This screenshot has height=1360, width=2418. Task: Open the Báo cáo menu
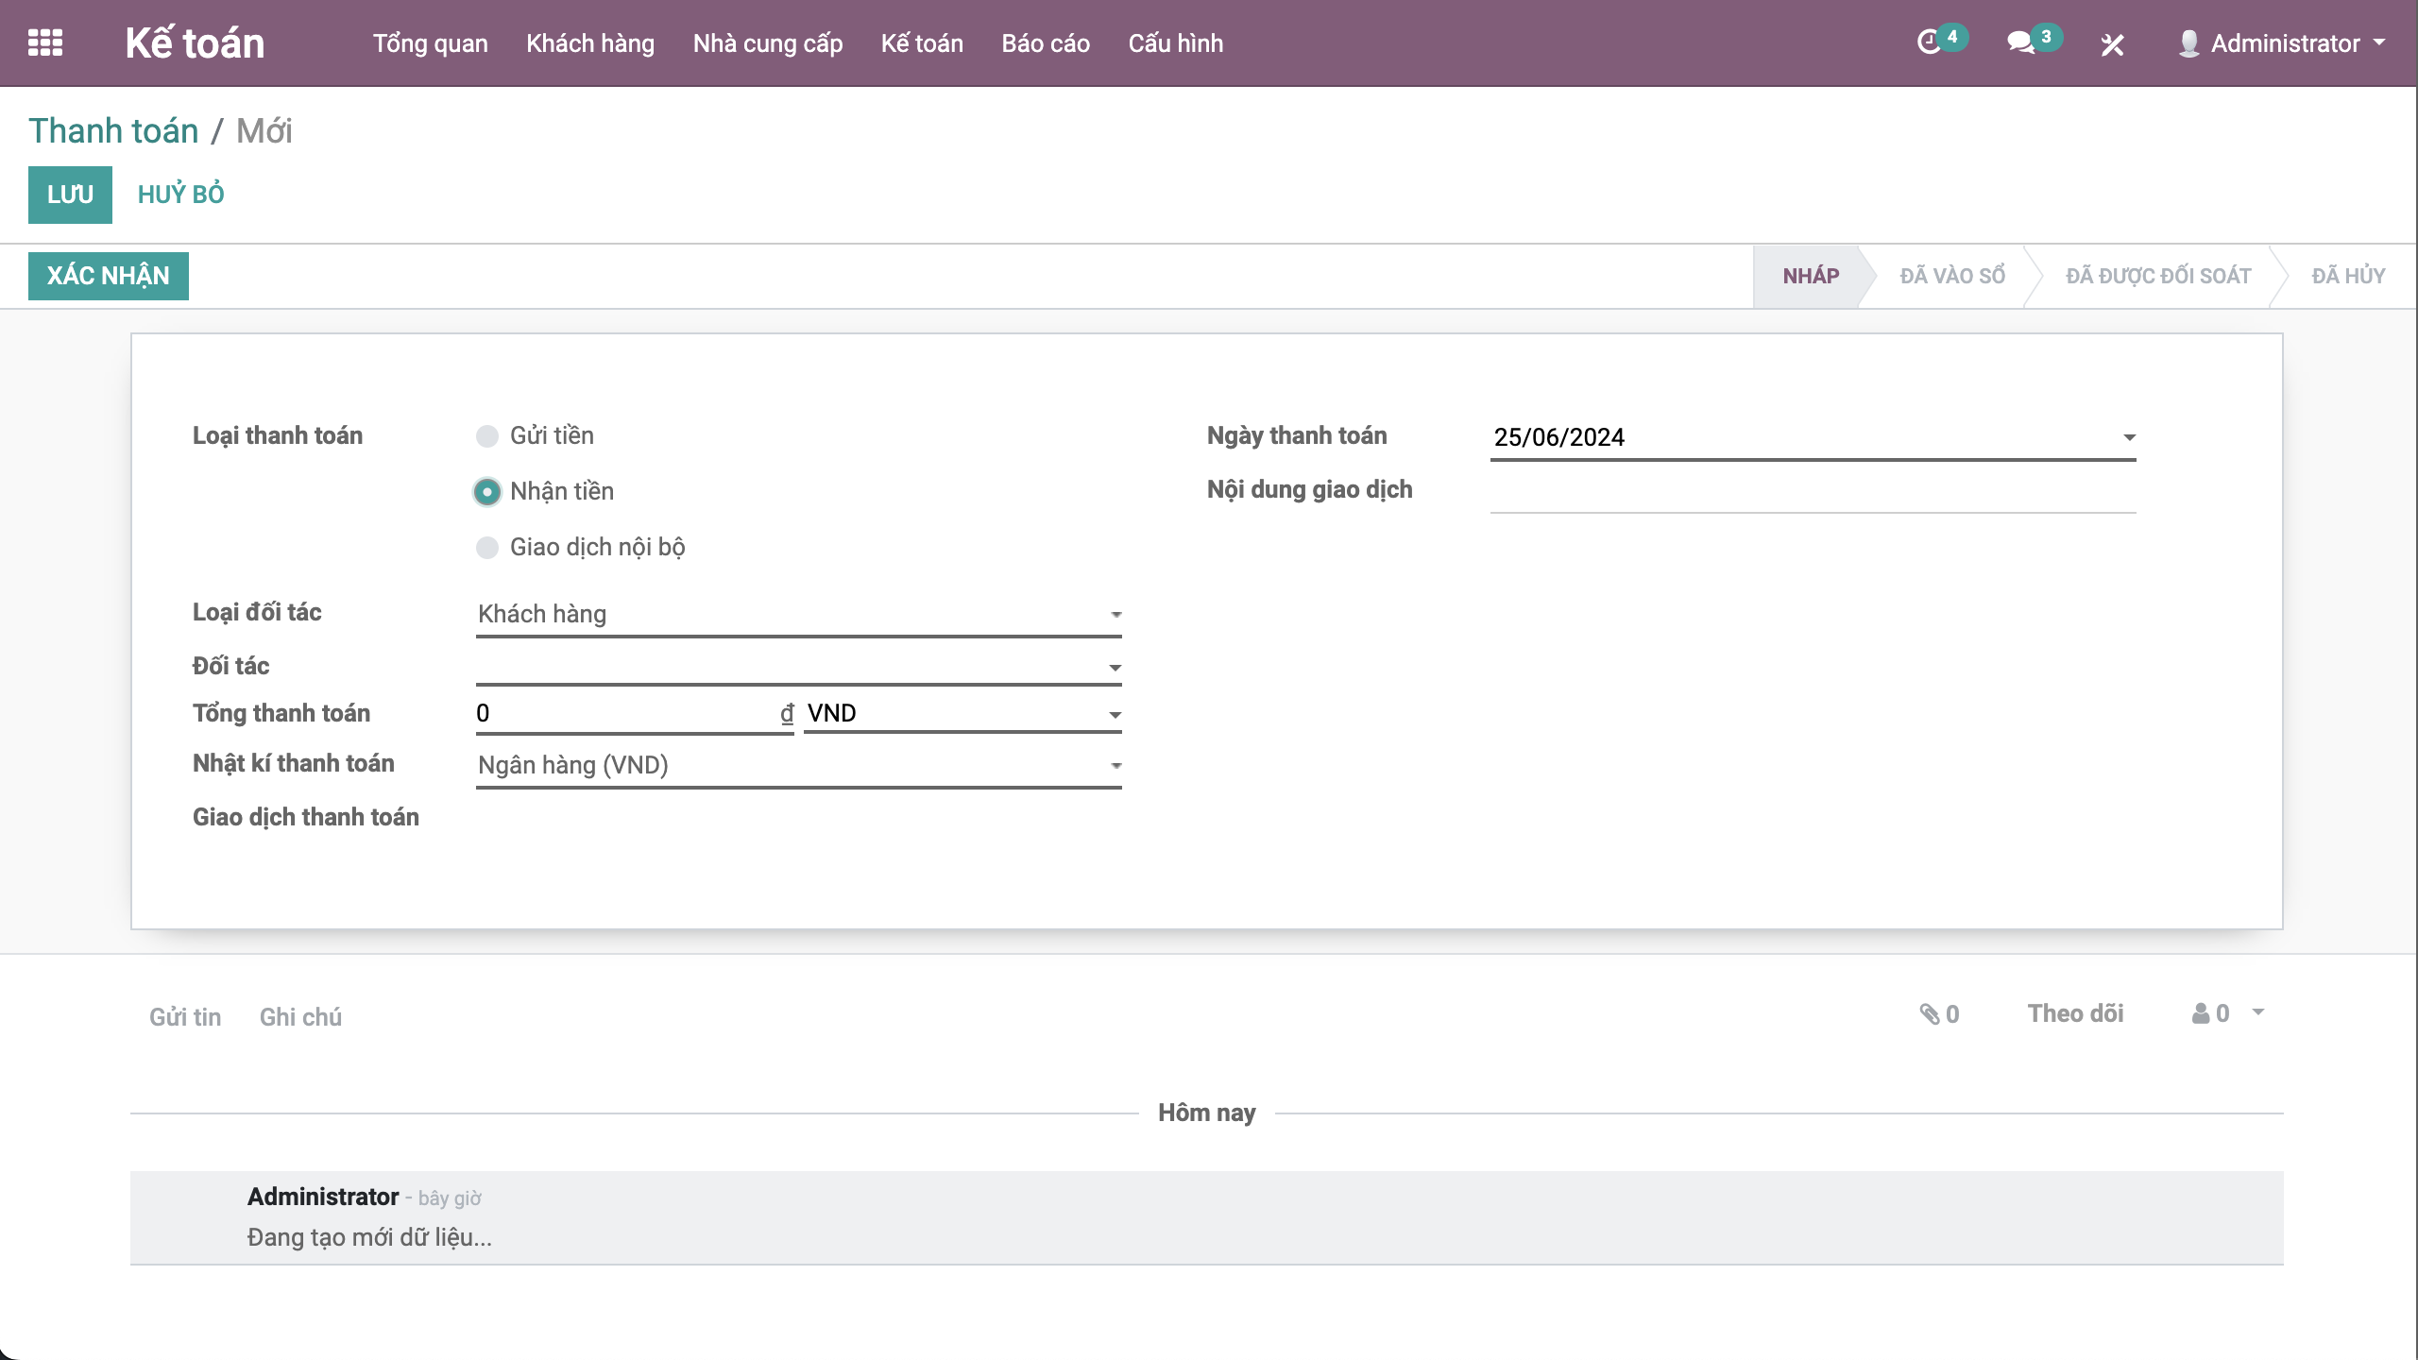pos(1045,43)
